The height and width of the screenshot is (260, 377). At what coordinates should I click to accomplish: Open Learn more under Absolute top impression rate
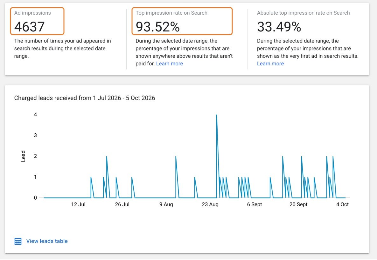click(x=270, y=63)
